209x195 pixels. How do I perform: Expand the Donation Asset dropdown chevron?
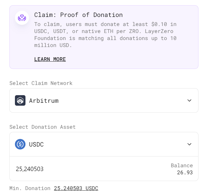click(189, 144)
